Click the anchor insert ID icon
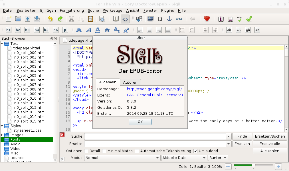289x171 pixels. 169,19
